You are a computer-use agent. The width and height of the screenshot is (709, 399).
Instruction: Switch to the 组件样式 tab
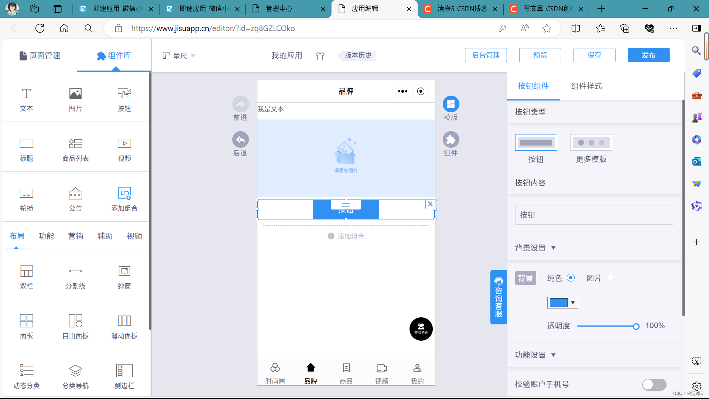pos(586,86)
